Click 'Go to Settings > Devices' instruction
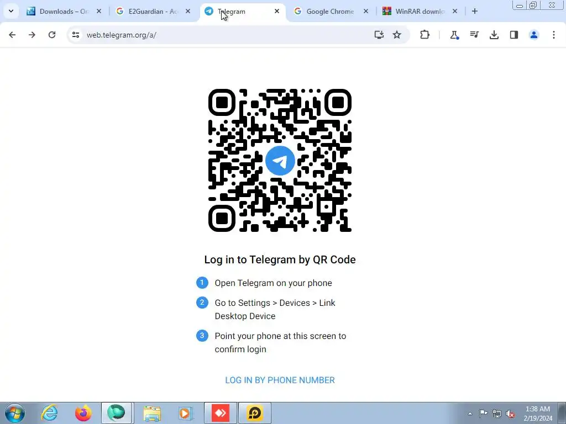Image resolution: width=566 pixels, height=424 pixels. click(x=275, y=309)
